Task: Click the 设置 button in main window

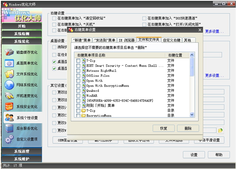Action: [x=194, y=155]
